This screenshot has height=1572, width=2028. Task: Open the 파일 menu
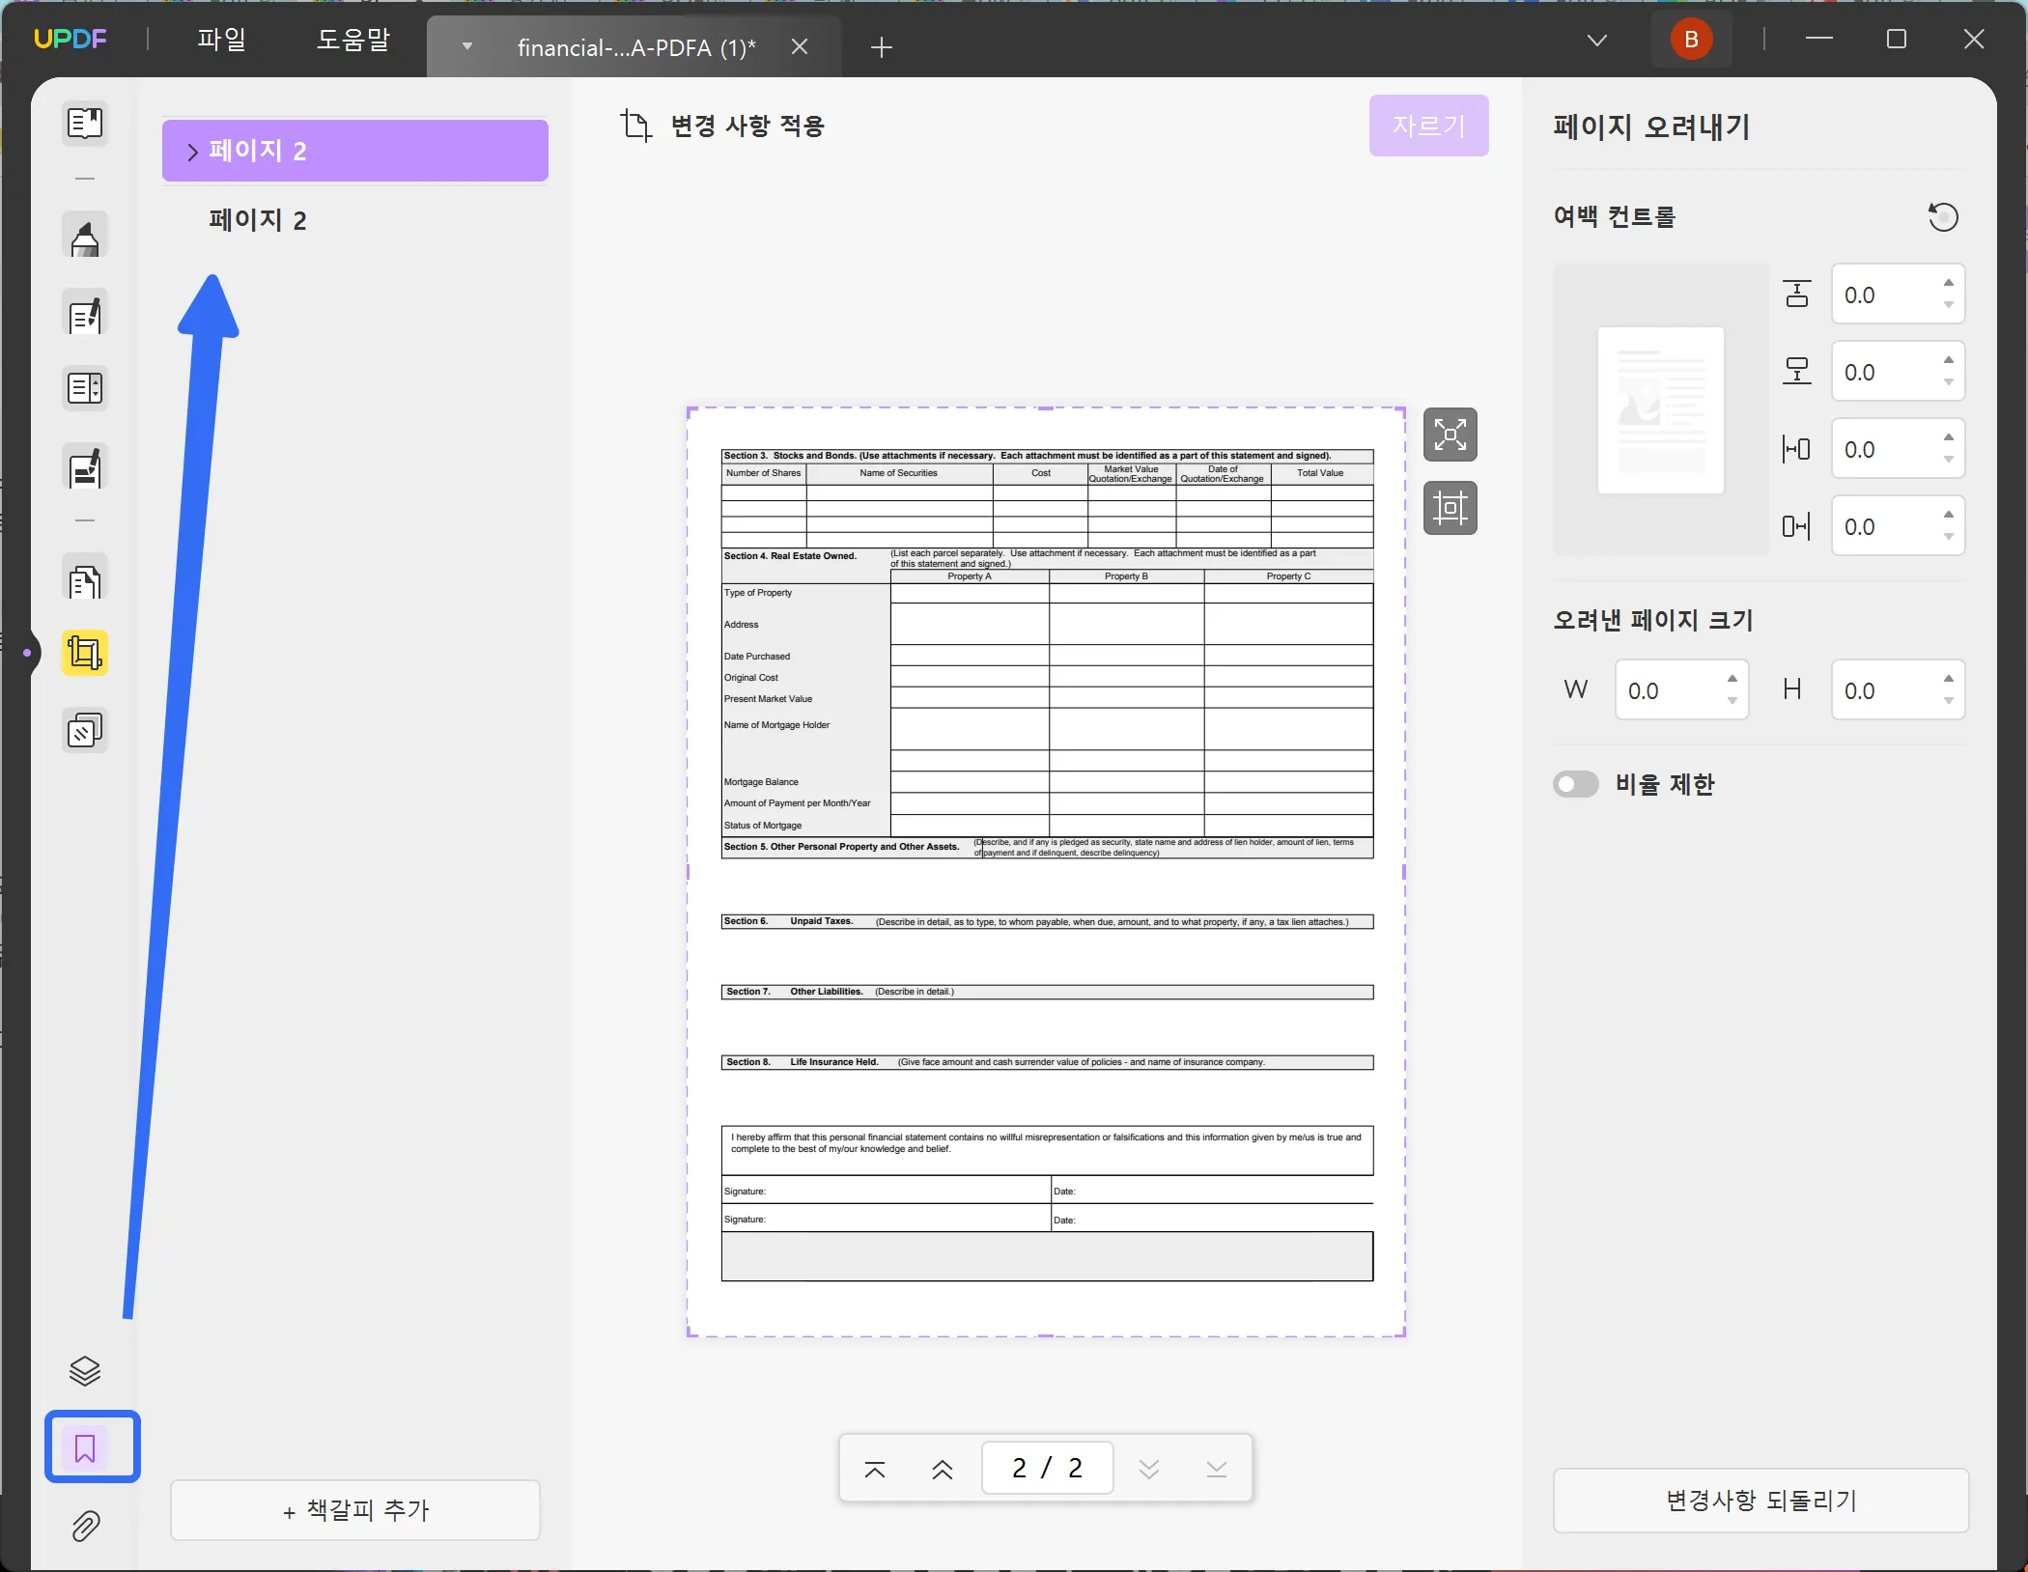tap(222, 40)
